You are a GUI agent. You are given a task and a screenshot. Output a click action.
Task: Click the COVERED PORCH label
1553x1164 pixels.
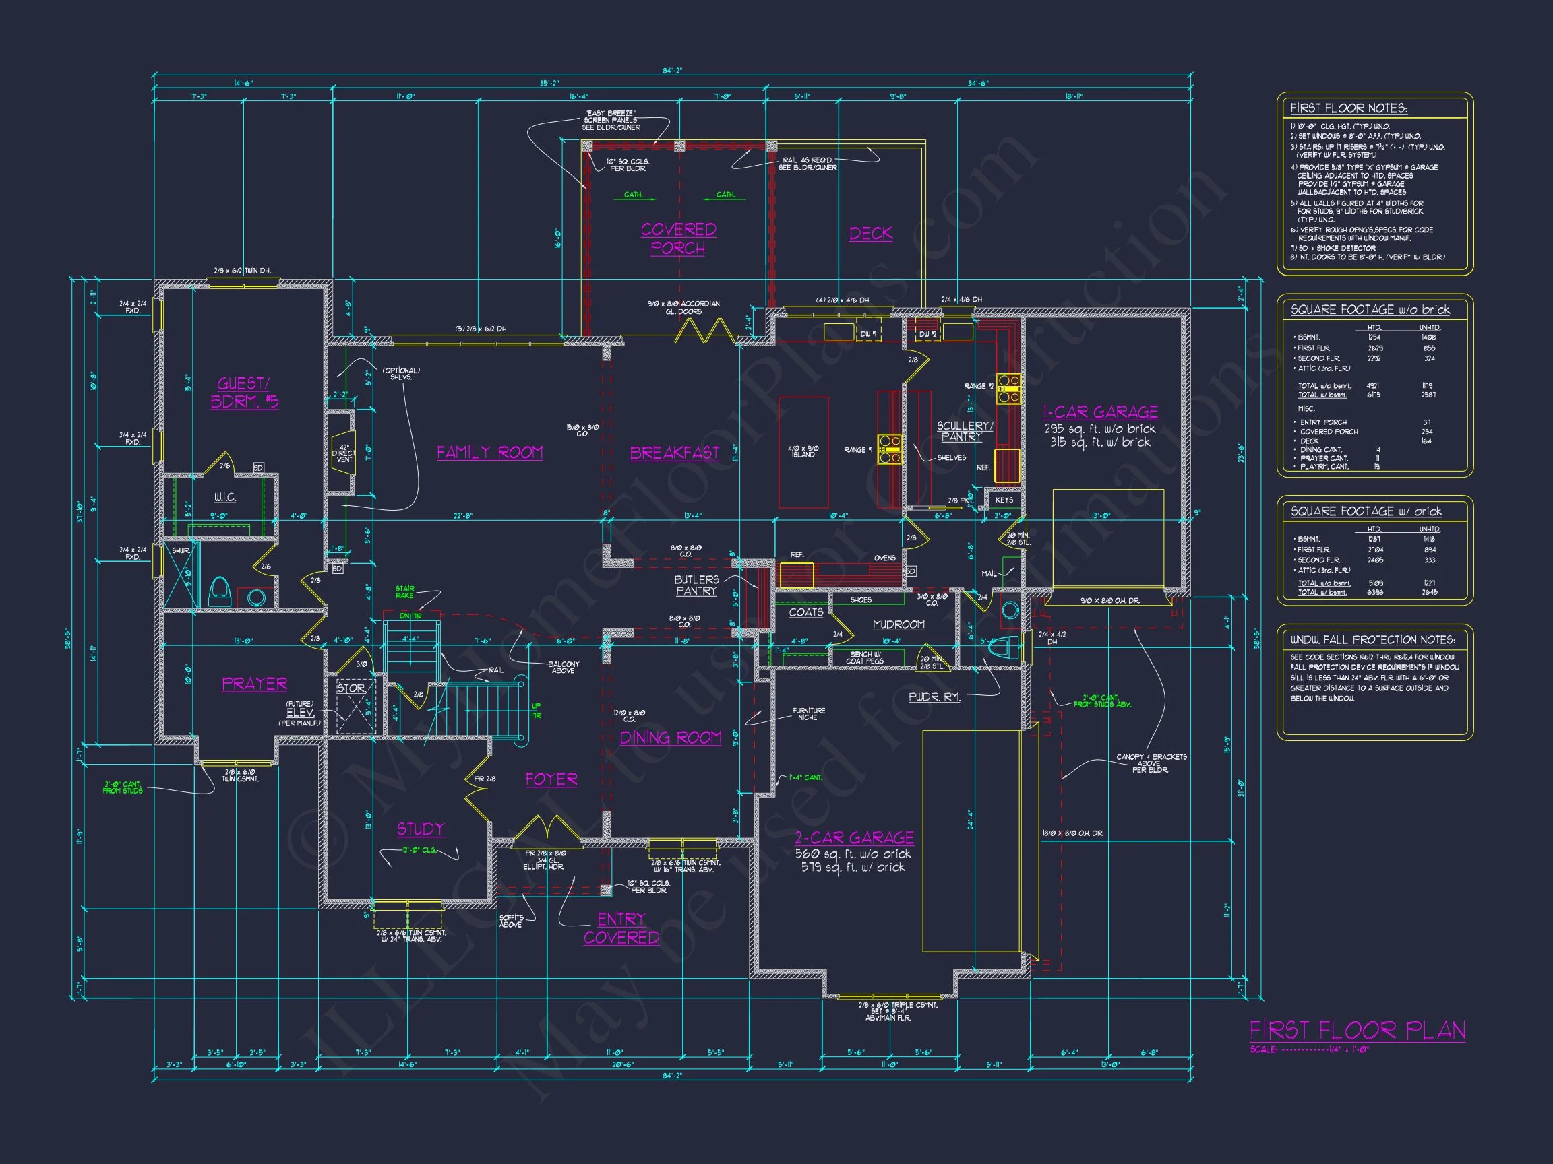678,238
